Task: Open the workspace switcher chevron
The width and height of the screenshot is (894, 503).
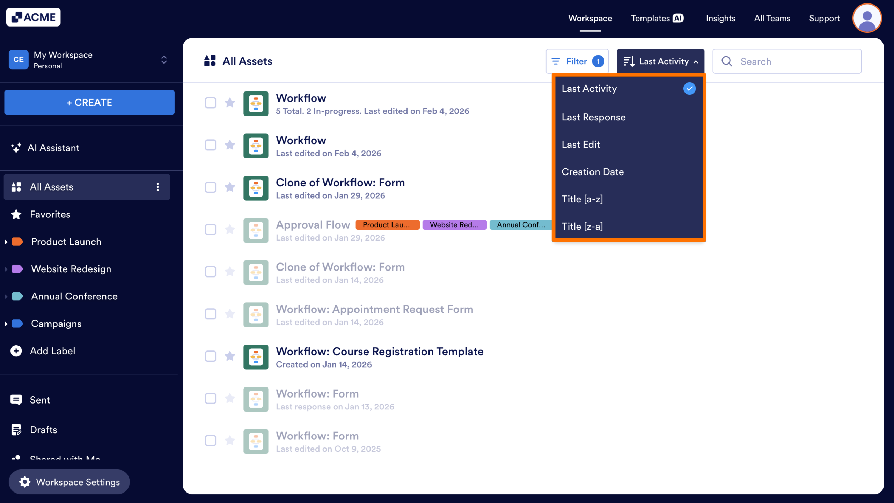Action: (x=163, y=60)
